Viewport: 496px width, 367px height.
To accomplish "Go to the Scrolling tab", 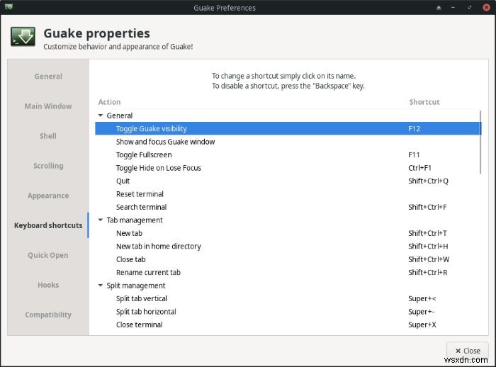I will coord(48,166).
